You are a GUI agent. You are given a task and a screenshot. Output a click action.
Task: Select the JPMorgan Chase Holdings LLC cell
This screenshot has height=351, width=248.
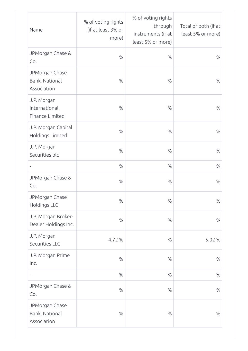(48, 201)
